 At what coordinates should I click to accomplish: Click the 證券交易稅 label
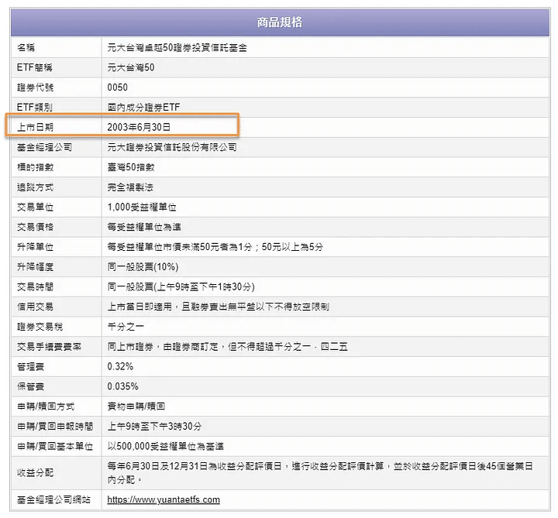[40, 327]
